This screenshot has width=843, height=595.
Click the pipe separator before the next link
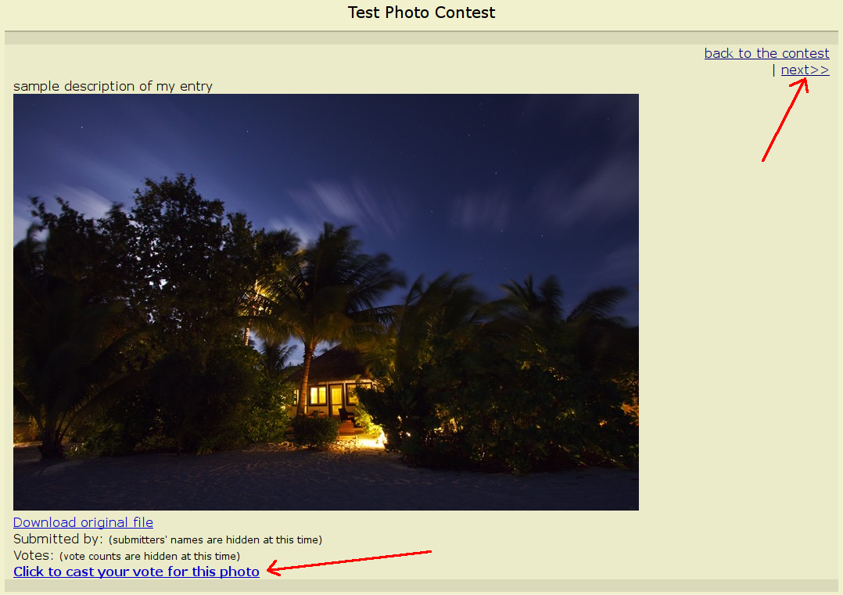click(774, 70)
